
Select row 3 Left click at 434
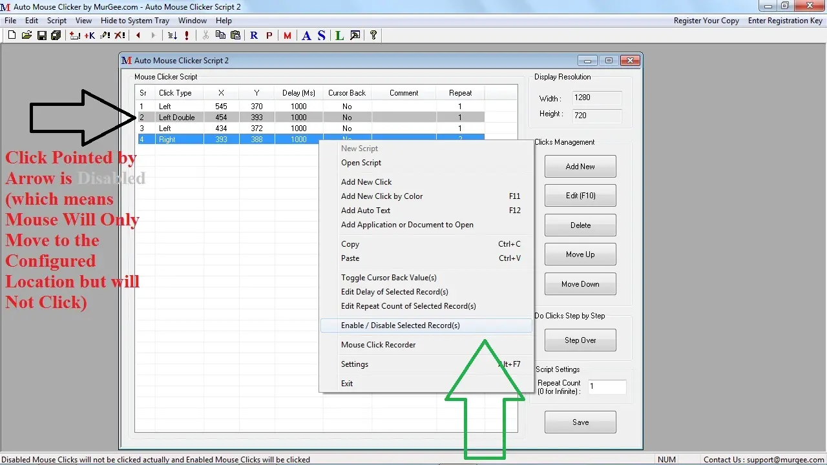click(310, 129)
